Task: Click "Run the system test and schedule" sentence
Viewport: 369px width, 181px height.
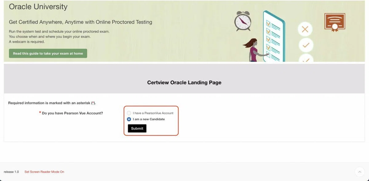Action: pos(59,32)
